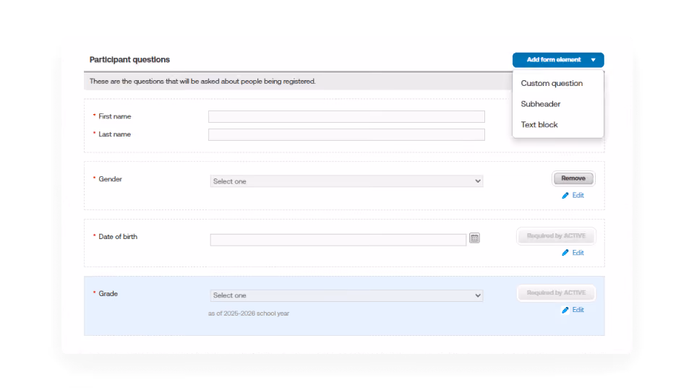Open the Date of birth calendar picker
Image resolution: width=694 pixels, height=390 pixels.
click(x=474, y=238)
